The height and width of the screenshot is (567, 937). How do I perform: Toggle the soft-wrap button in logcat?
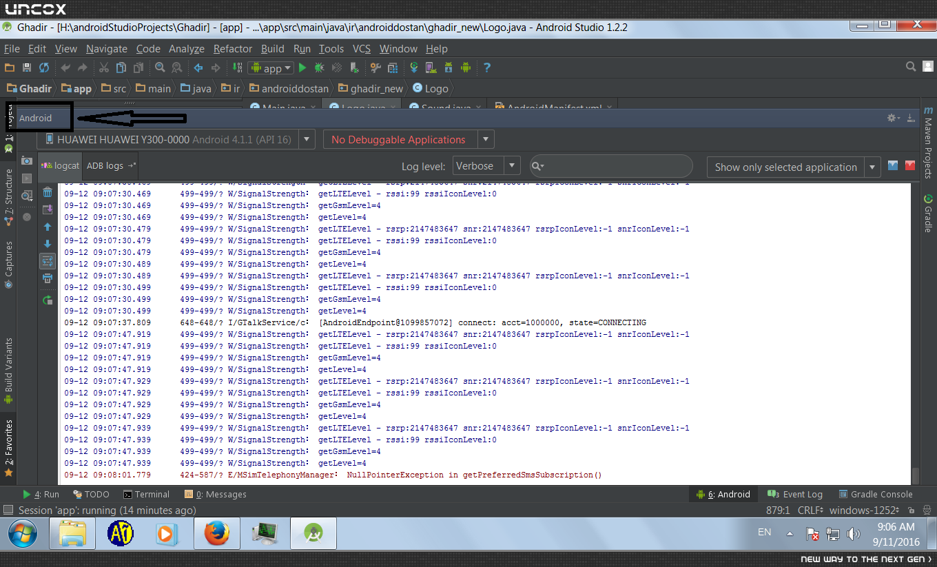[48, 261]
